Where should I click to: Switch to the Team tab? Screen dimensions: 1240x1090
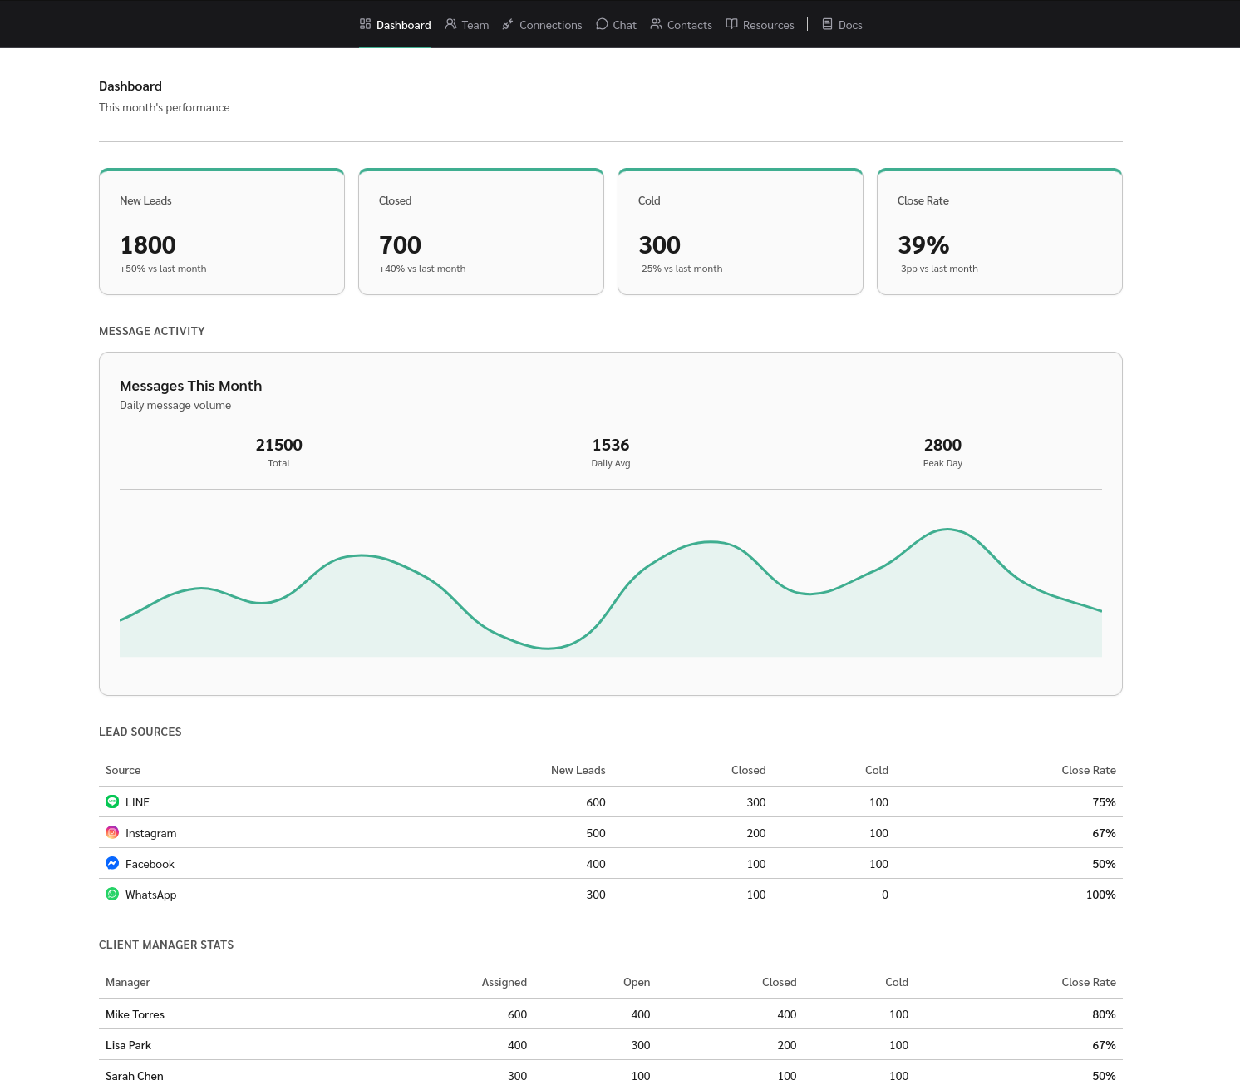(467, 24)
